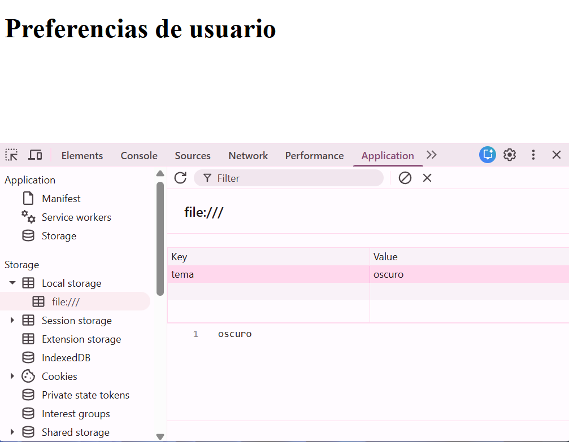Open Extension storage item

click(81, 339)
